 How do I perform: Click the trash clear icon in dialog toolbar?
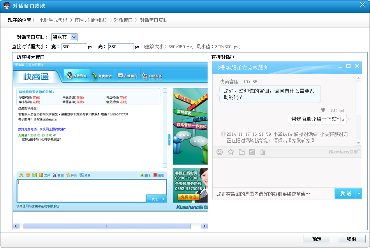pyautogui.click(x=263, y=152)
